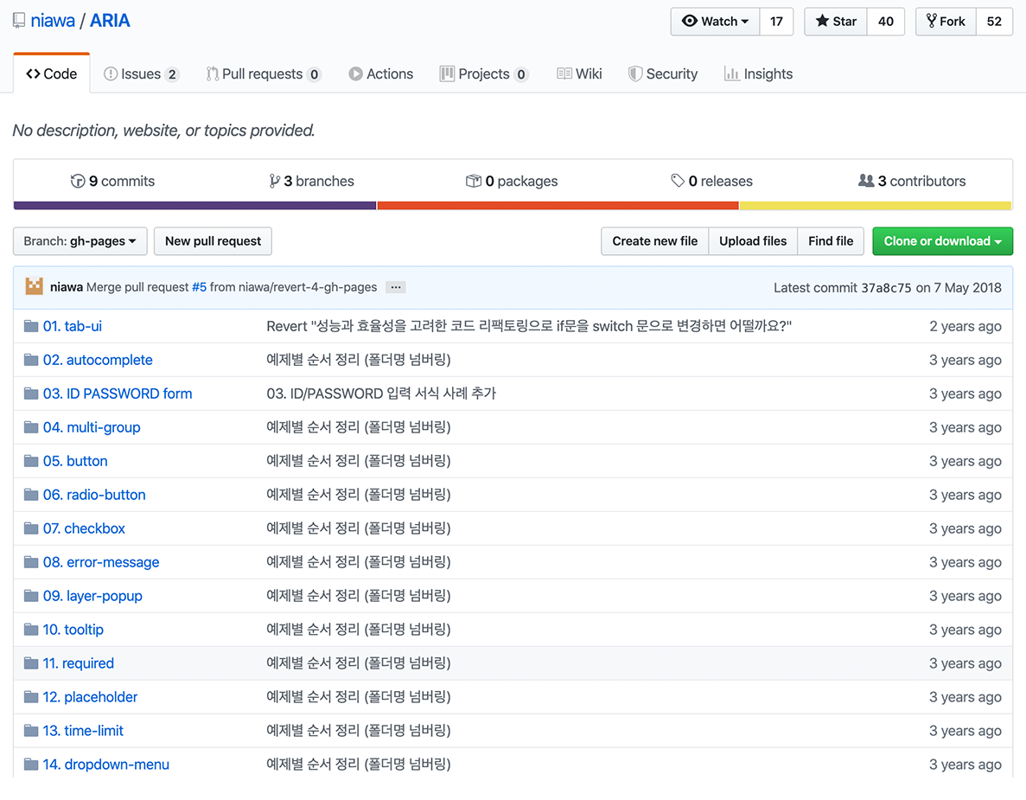Screen dimensions: 1026x800
Task: View the 0 packages link
Action: tap(512, 181)
